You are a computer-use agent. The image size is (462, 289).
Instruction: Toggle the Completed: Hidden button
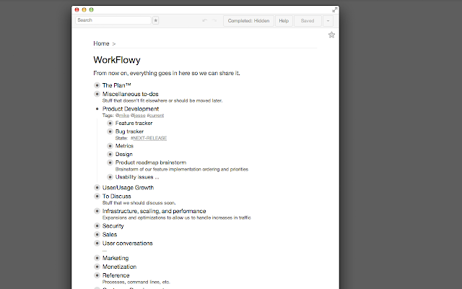click(x=248, y=21)
